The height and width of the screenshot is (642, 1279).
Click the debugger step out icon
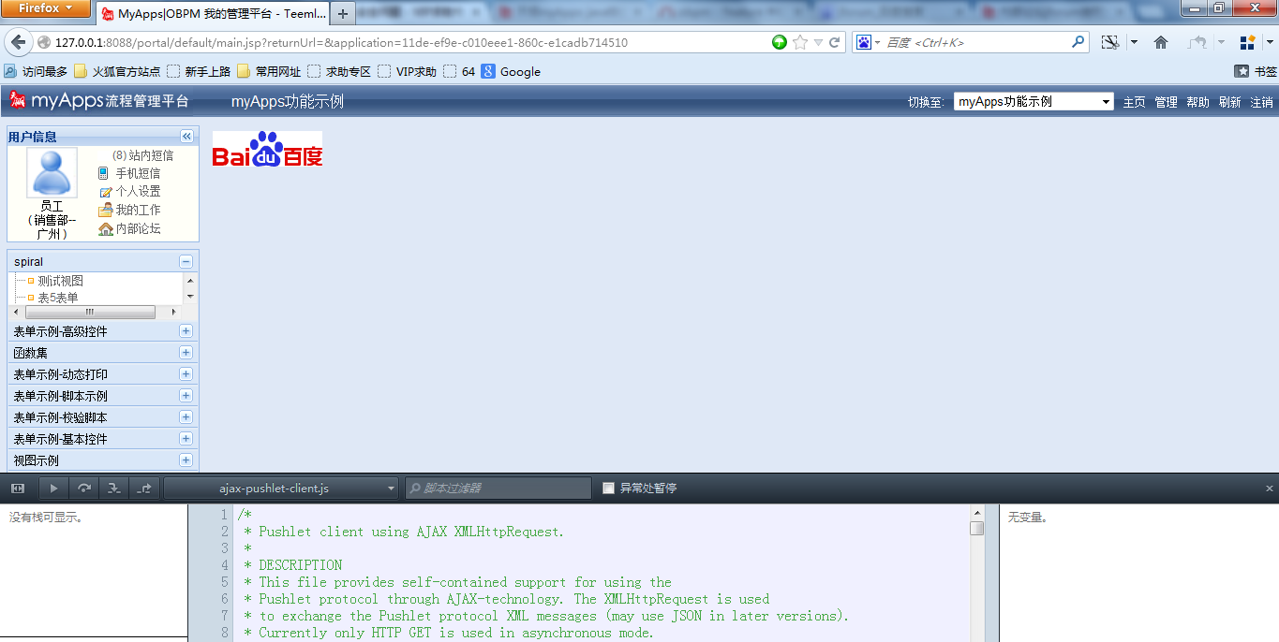tap(143, 488)
